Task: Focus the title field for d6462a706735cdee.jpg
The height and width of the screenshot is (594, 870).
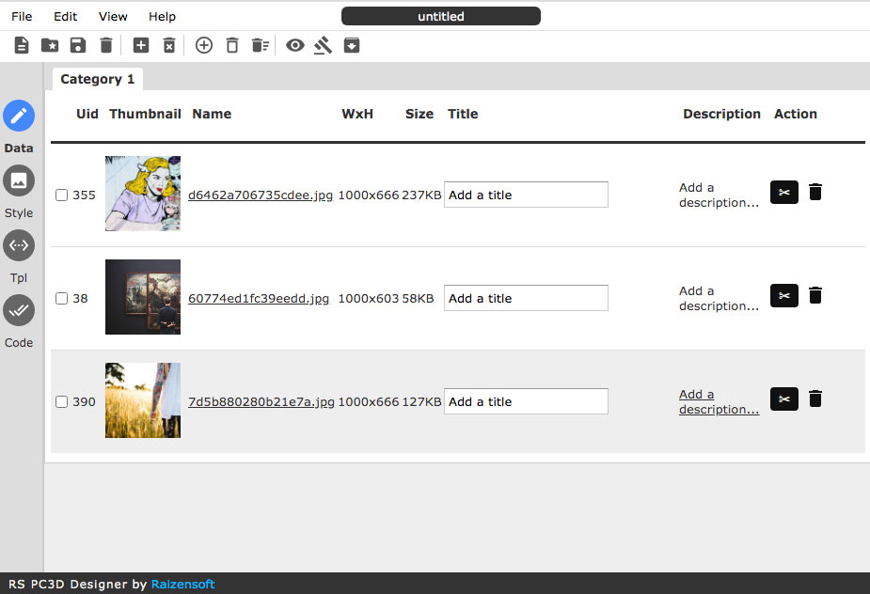Action: coord(526,195)
